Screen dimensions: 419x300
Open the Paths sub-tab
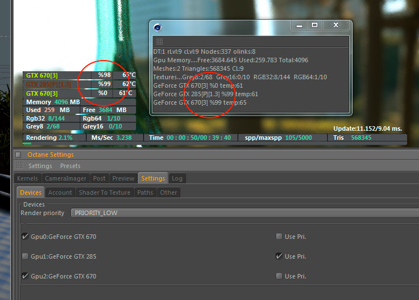[145, 192]
